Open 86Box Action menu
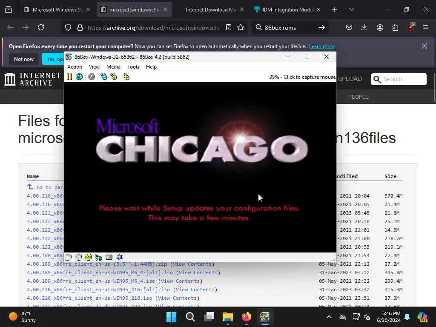This screenshot has width=436, height=327. click(75, 67)
